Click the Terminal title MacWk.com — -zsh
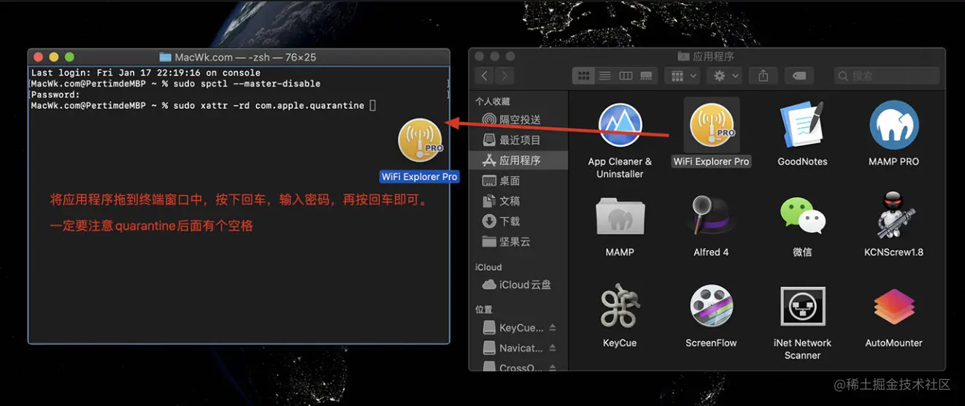 click(245, 57)
